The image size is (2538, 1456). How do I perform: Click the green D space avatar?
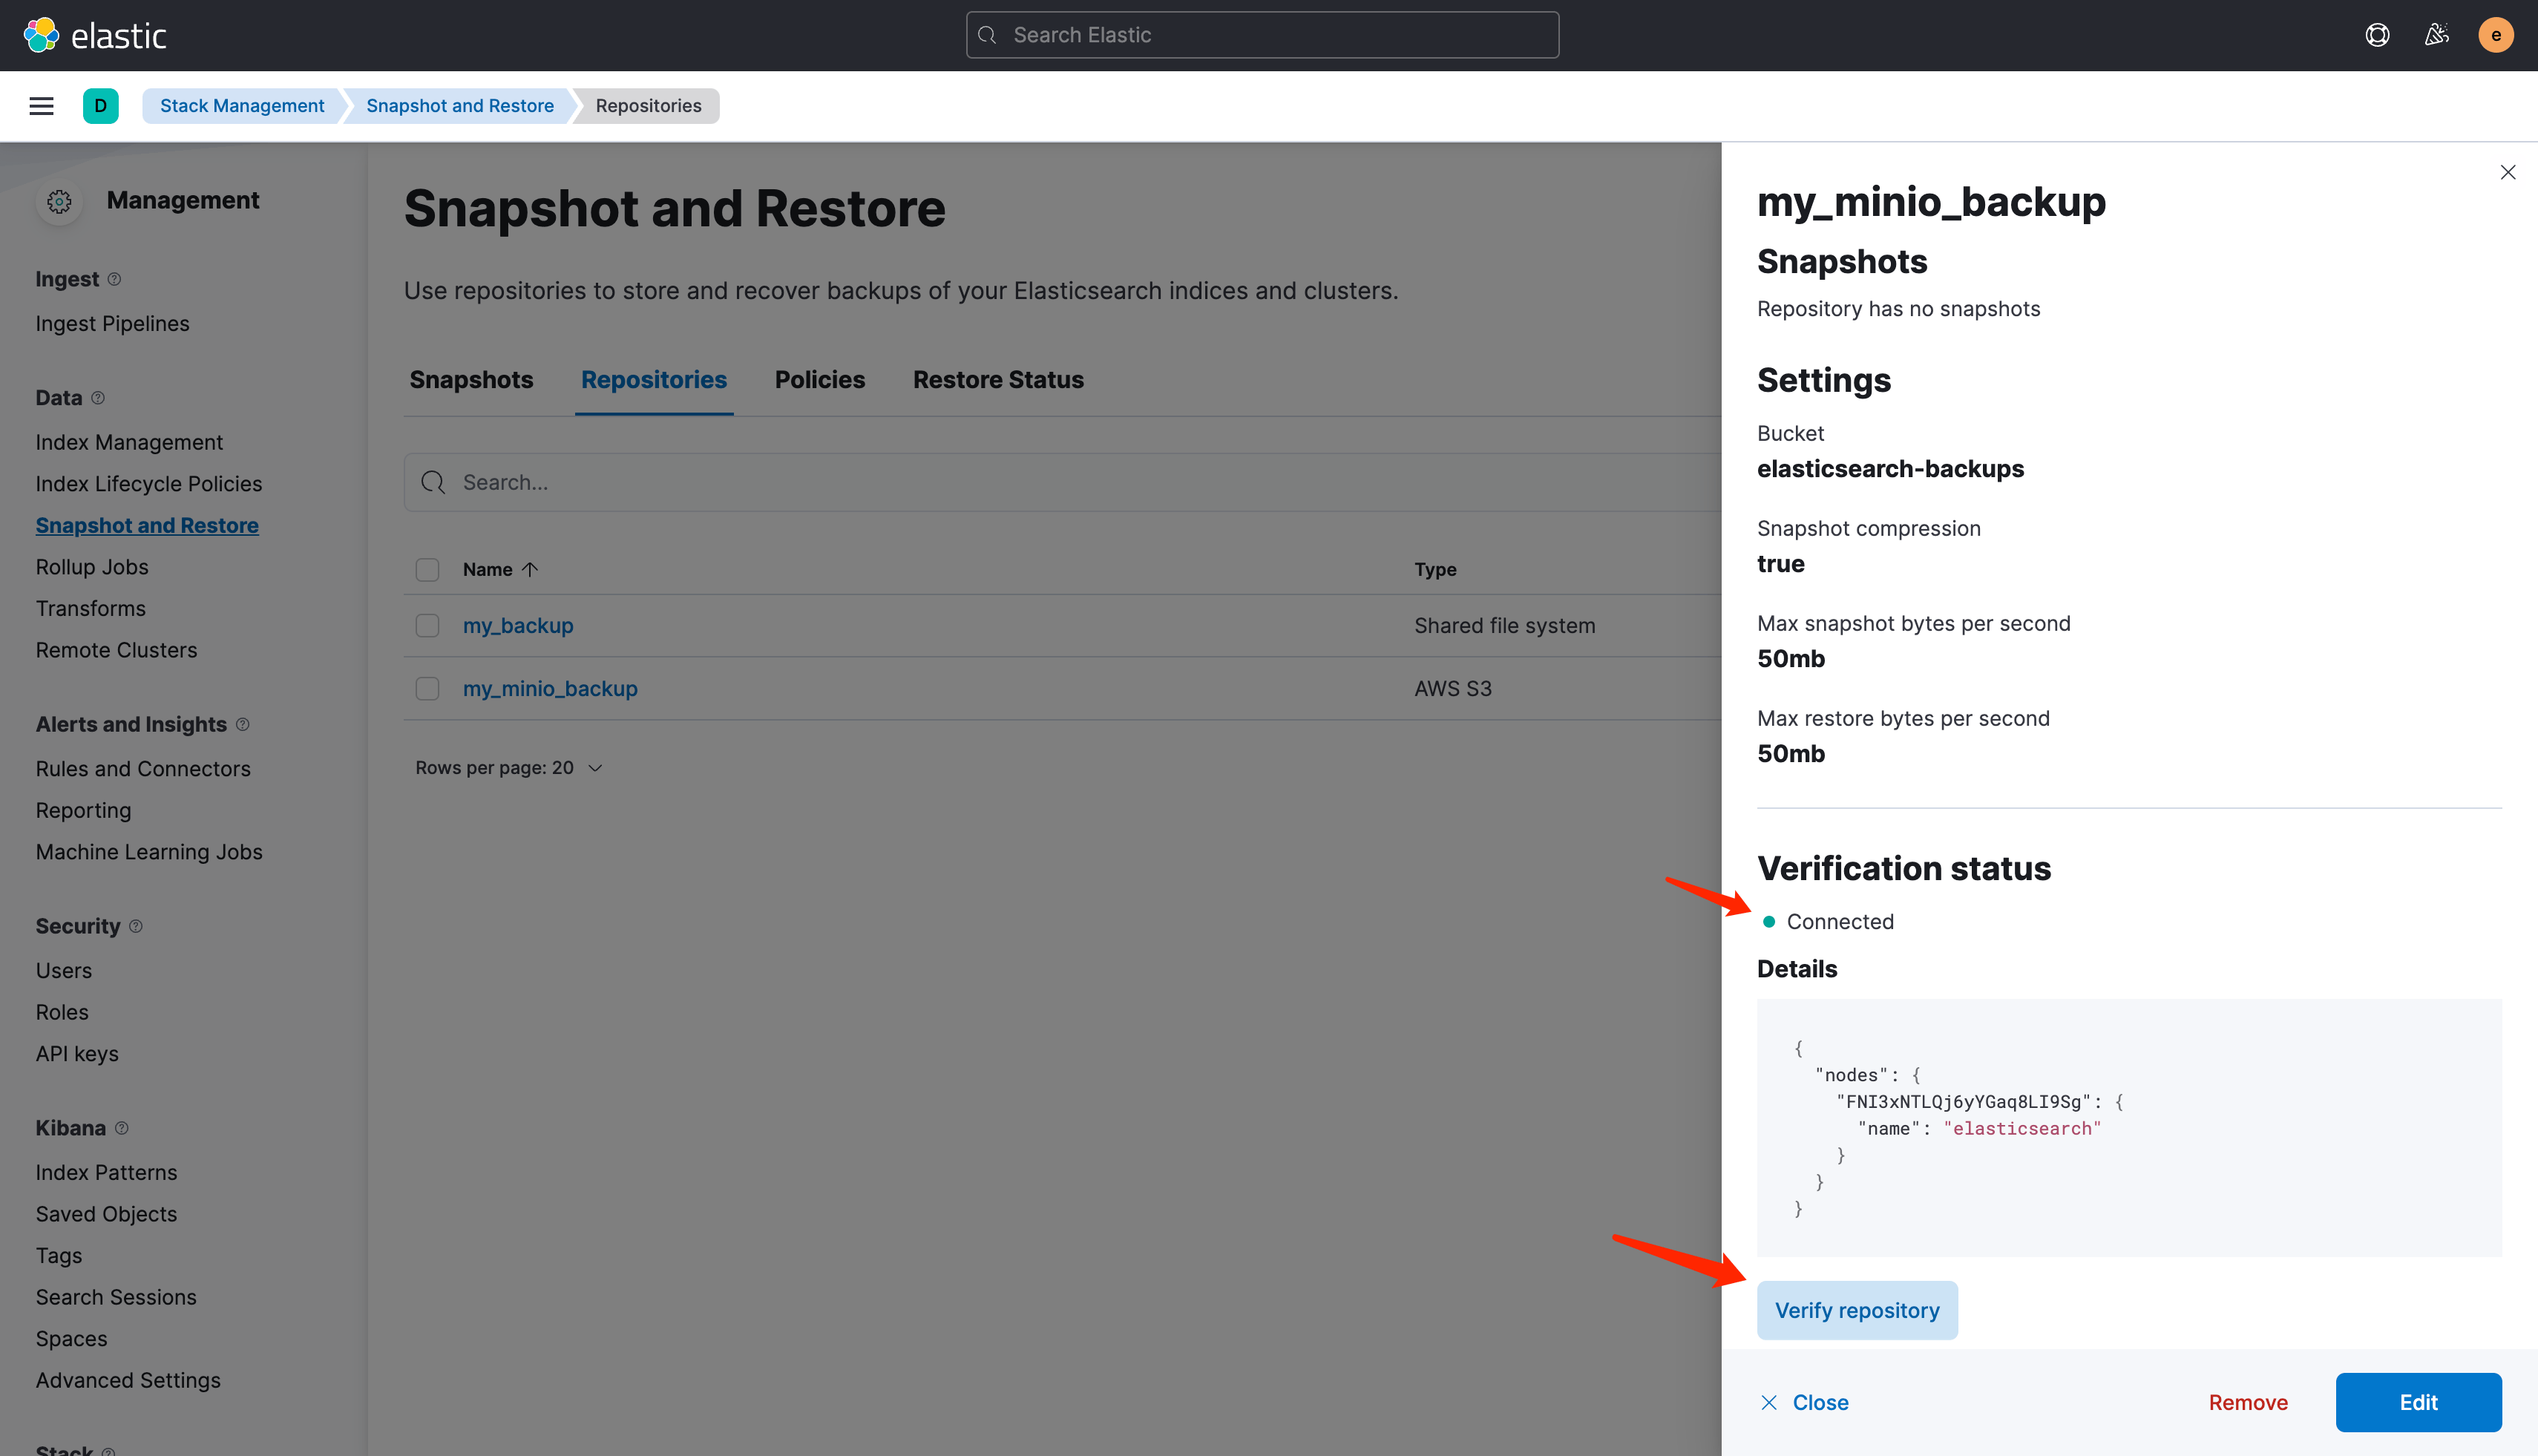pos(100,106)
